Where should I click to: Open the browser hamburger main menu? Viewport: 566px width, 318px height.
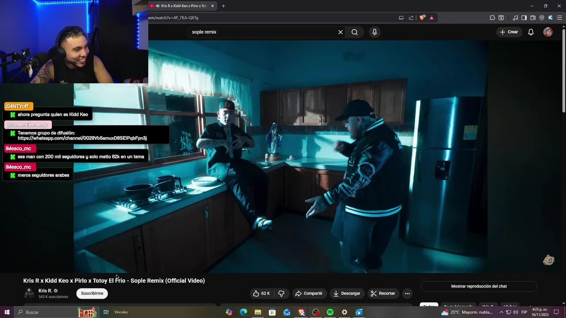pos(559,18)
